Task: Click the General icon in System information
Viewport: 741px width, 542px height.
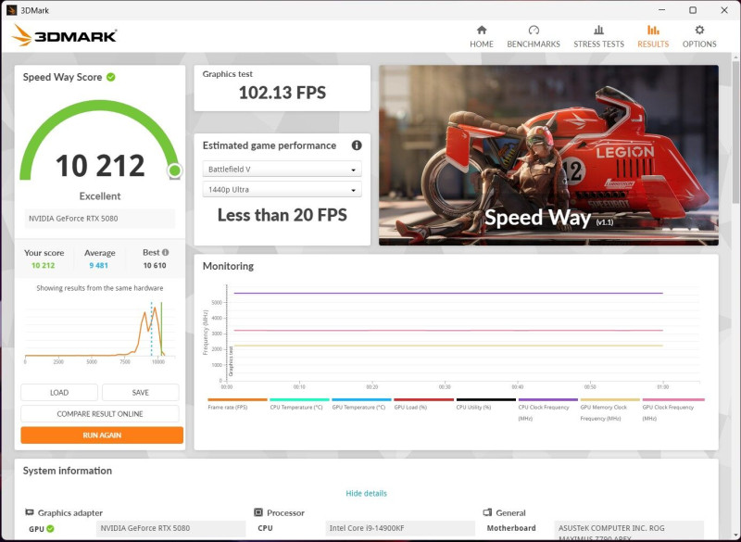Action: click(x=487, y=512)
